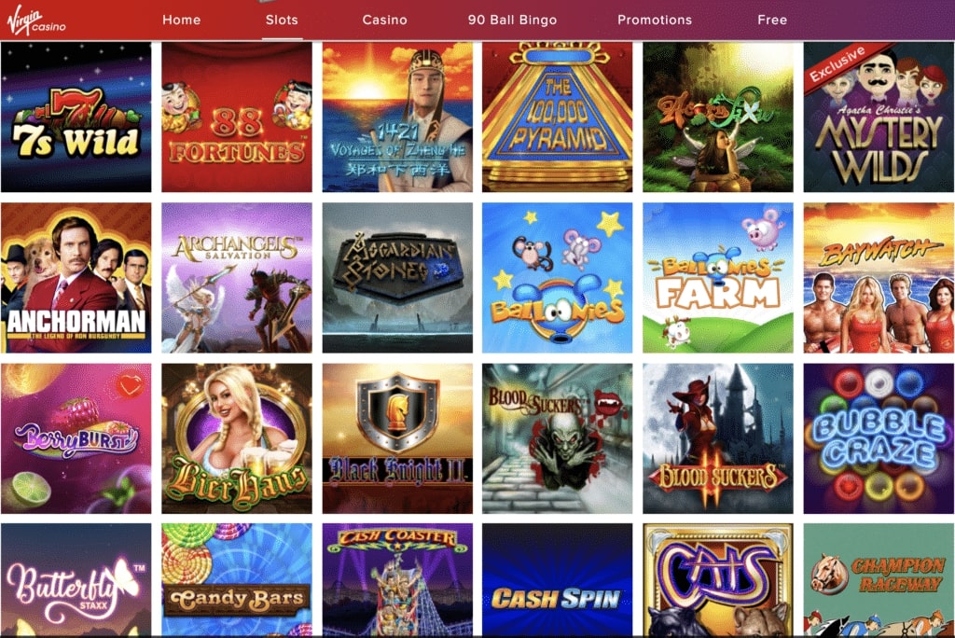
Task: Select the Asgardian Stones tile
Action: (x=397, y=278)
